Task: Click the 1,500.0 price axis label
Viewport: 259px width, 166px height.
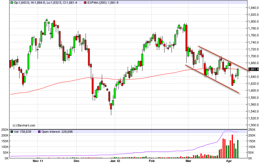Action: [254, 125]
